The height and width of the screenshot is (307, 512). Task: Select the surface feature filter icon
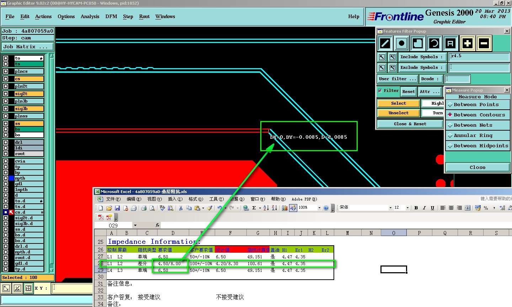[418, 44]
